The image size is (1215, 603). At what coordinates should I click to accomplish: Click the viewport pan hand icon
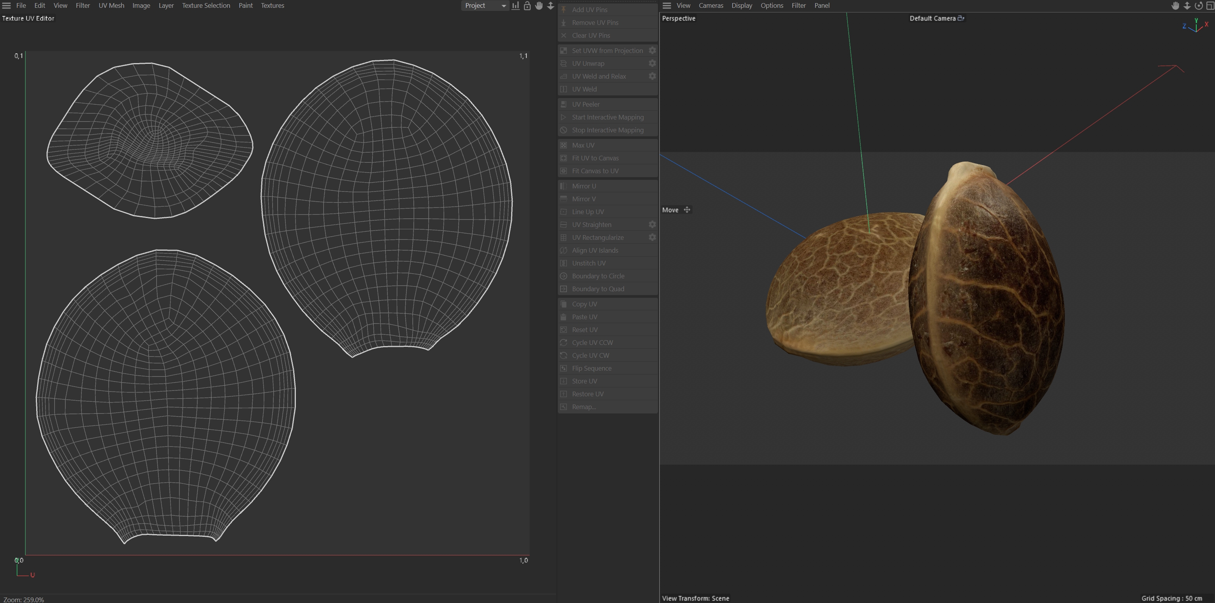point(1175,6)
